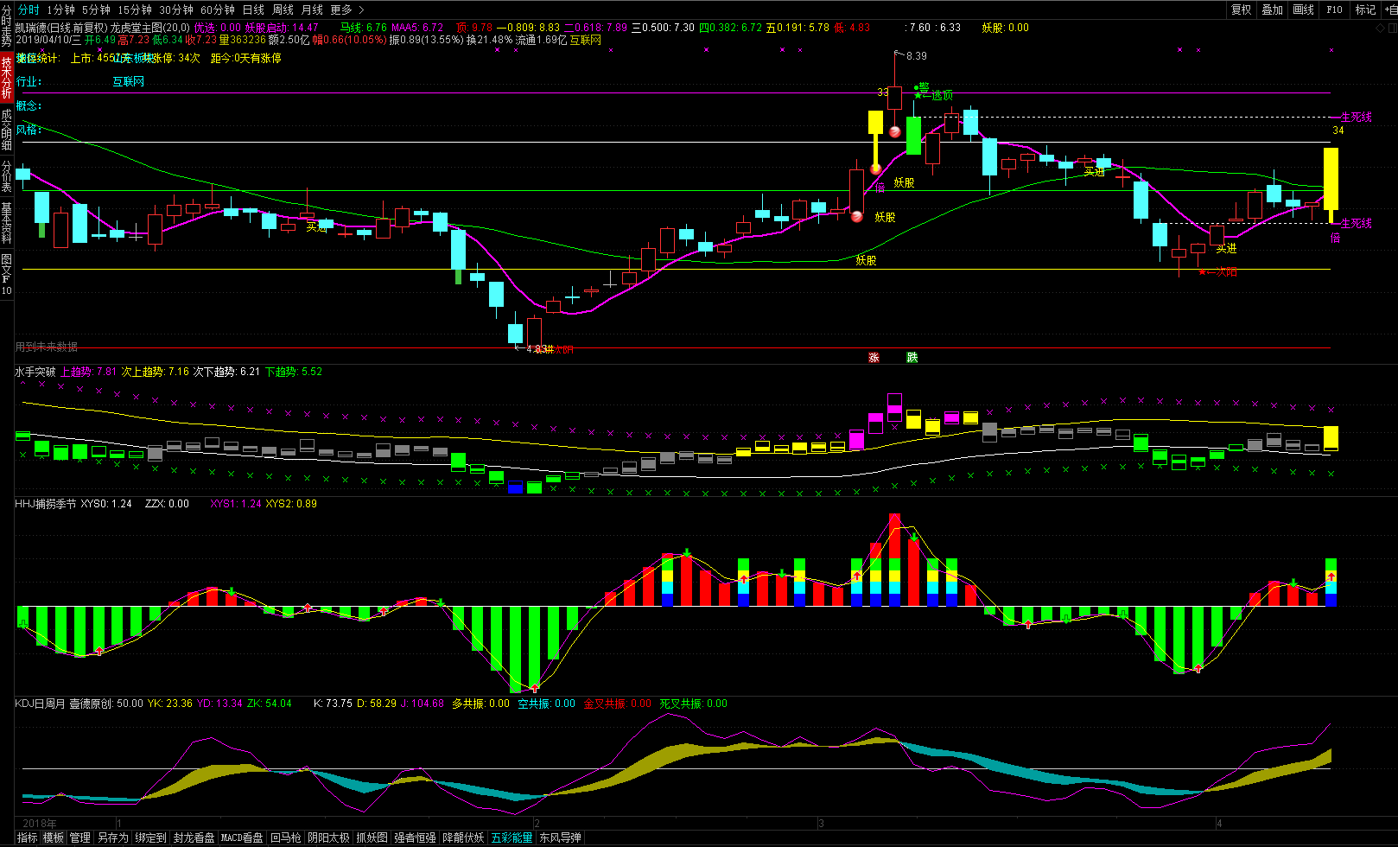Viewport: 1398px width, 847px height.
Task: Select the 东风导弹 template
Action: [x=561, y=837]
